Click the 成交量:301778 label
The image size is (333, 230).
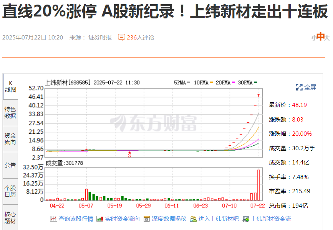click(65, 163)
